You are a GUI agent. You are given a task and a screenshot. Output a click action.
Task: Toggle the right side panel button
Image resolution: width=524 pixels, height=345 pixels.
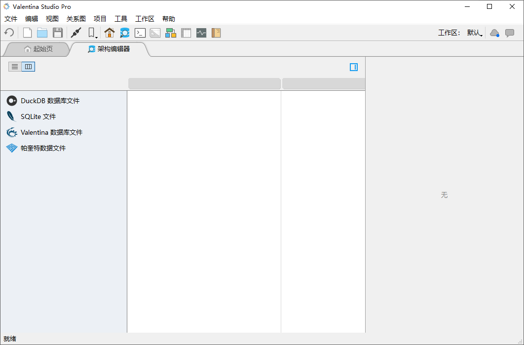354,67
